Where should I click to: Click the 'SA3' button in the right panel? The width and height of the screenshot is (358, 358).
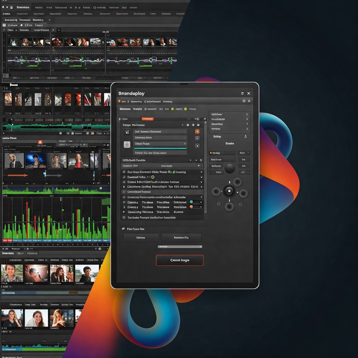click(x=244, y=166)
